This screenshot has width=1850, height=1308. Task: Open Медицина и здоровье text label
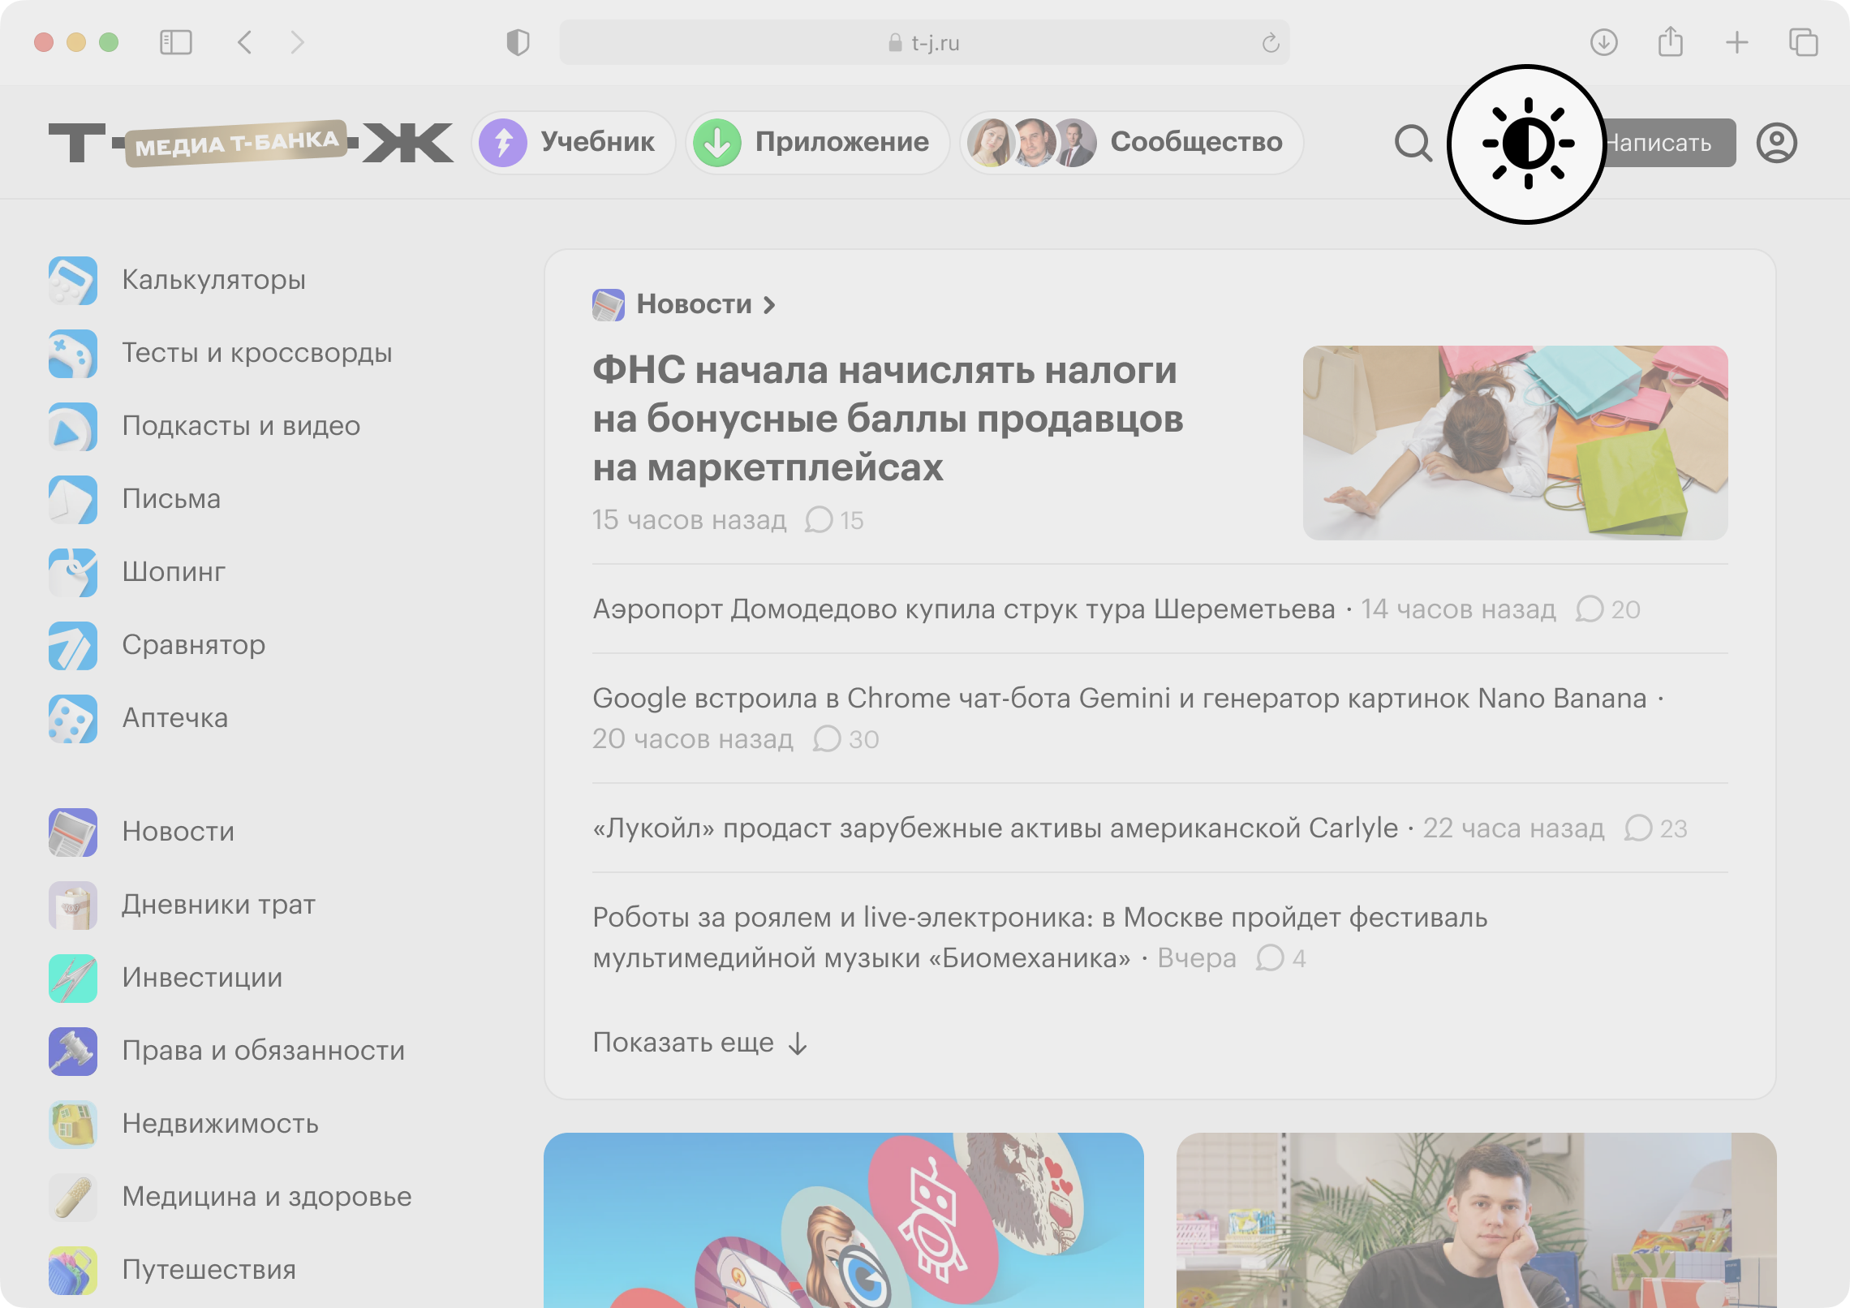pos(267,1197)
